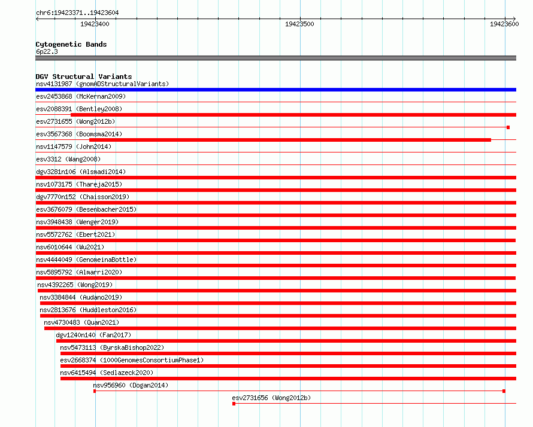
Task: Open variant nsv1147579 (John2014)
Action: pyautogui.click(x=74, y=147)
